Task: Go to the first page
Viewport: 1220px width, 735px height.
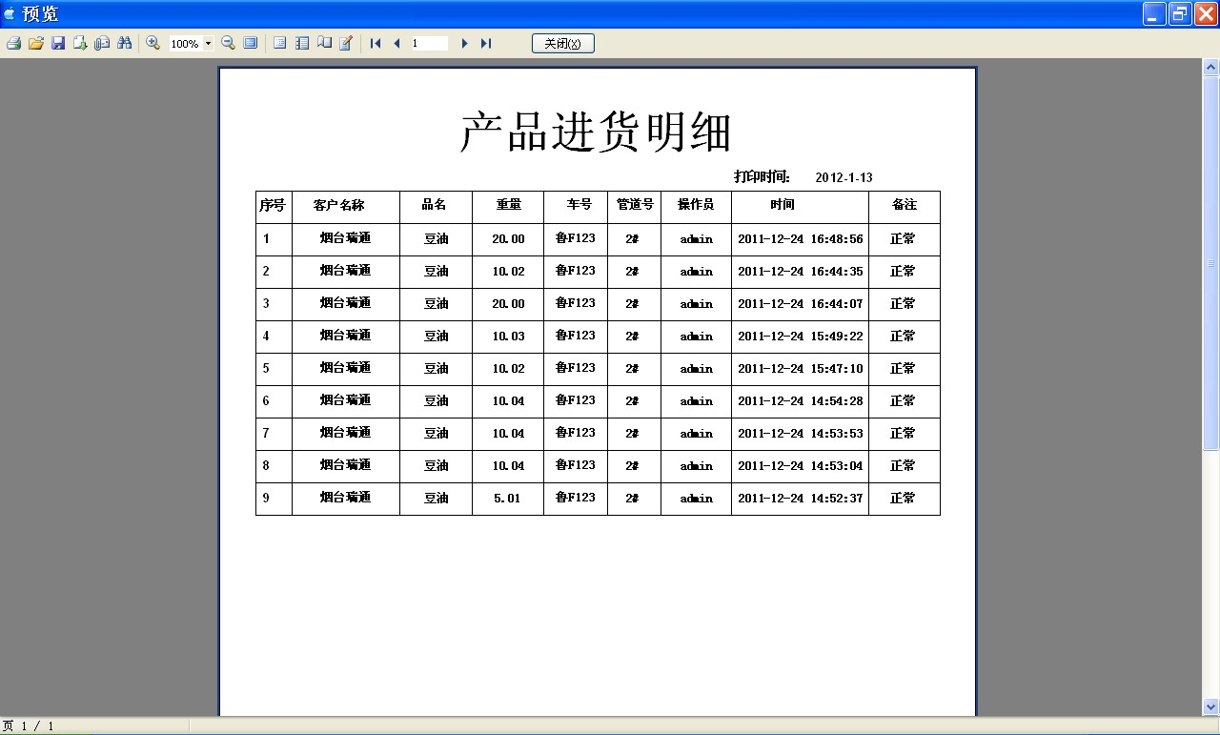Action: click(x=376, y=43)
